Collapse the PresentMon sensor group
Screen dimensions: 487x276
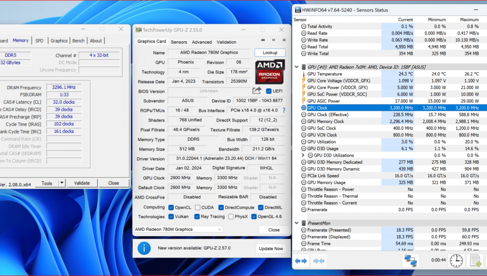click(x=297, y=223)
